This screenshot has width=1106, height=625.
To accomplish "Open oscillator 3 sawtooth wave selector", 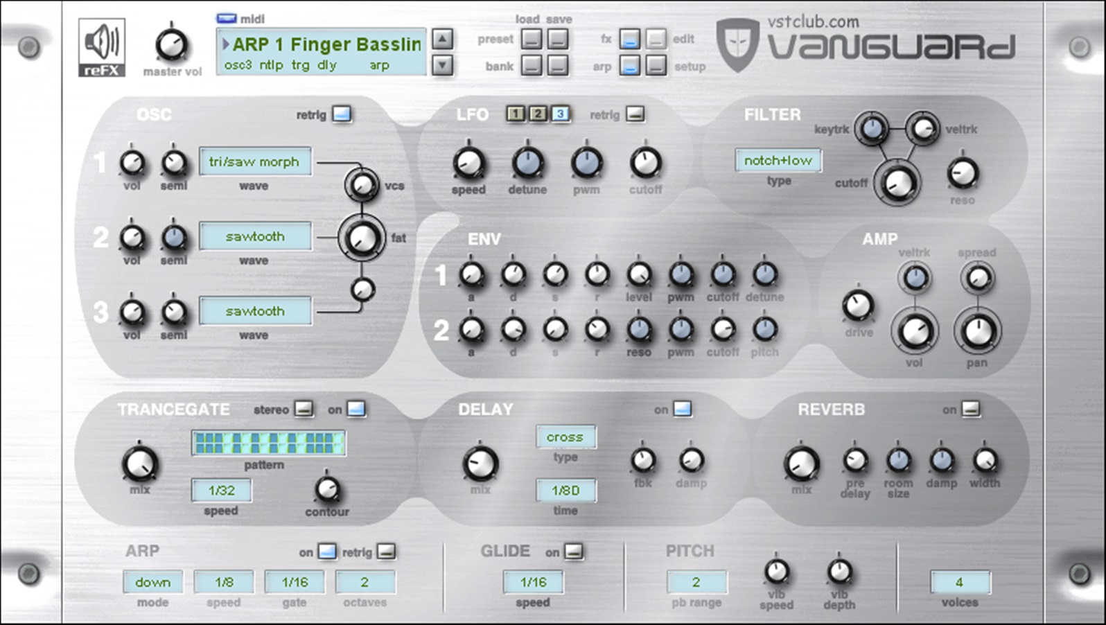I will click(255, 311).
